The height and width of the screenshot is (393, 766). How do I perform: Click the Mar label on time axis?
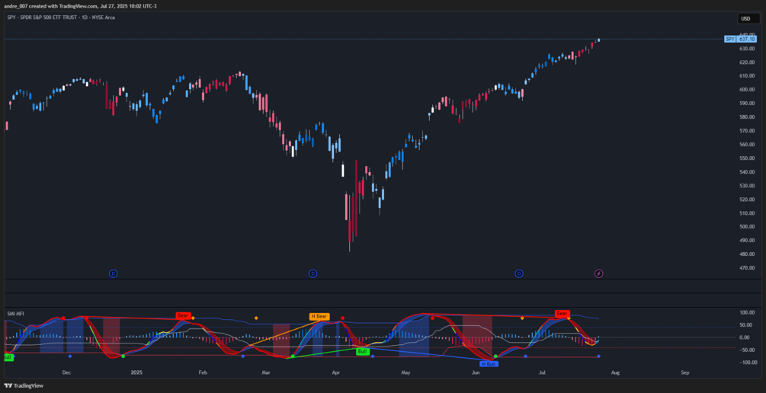pyautogui.click(x=266, y=372)
